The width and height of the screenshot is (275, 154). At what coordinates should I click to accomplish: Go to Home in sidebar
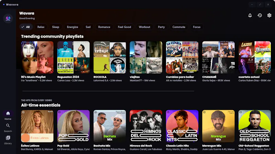[8, 116]
